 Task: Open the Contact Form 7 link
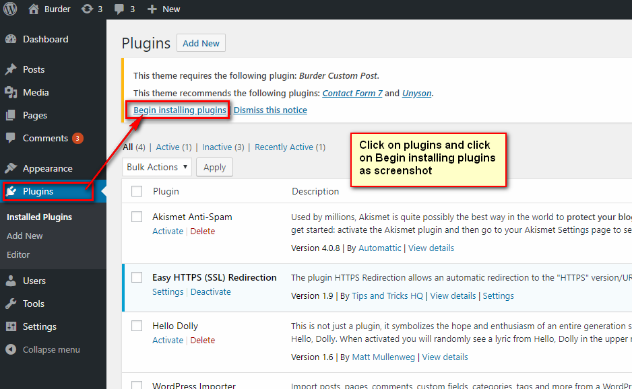(352, 93)
